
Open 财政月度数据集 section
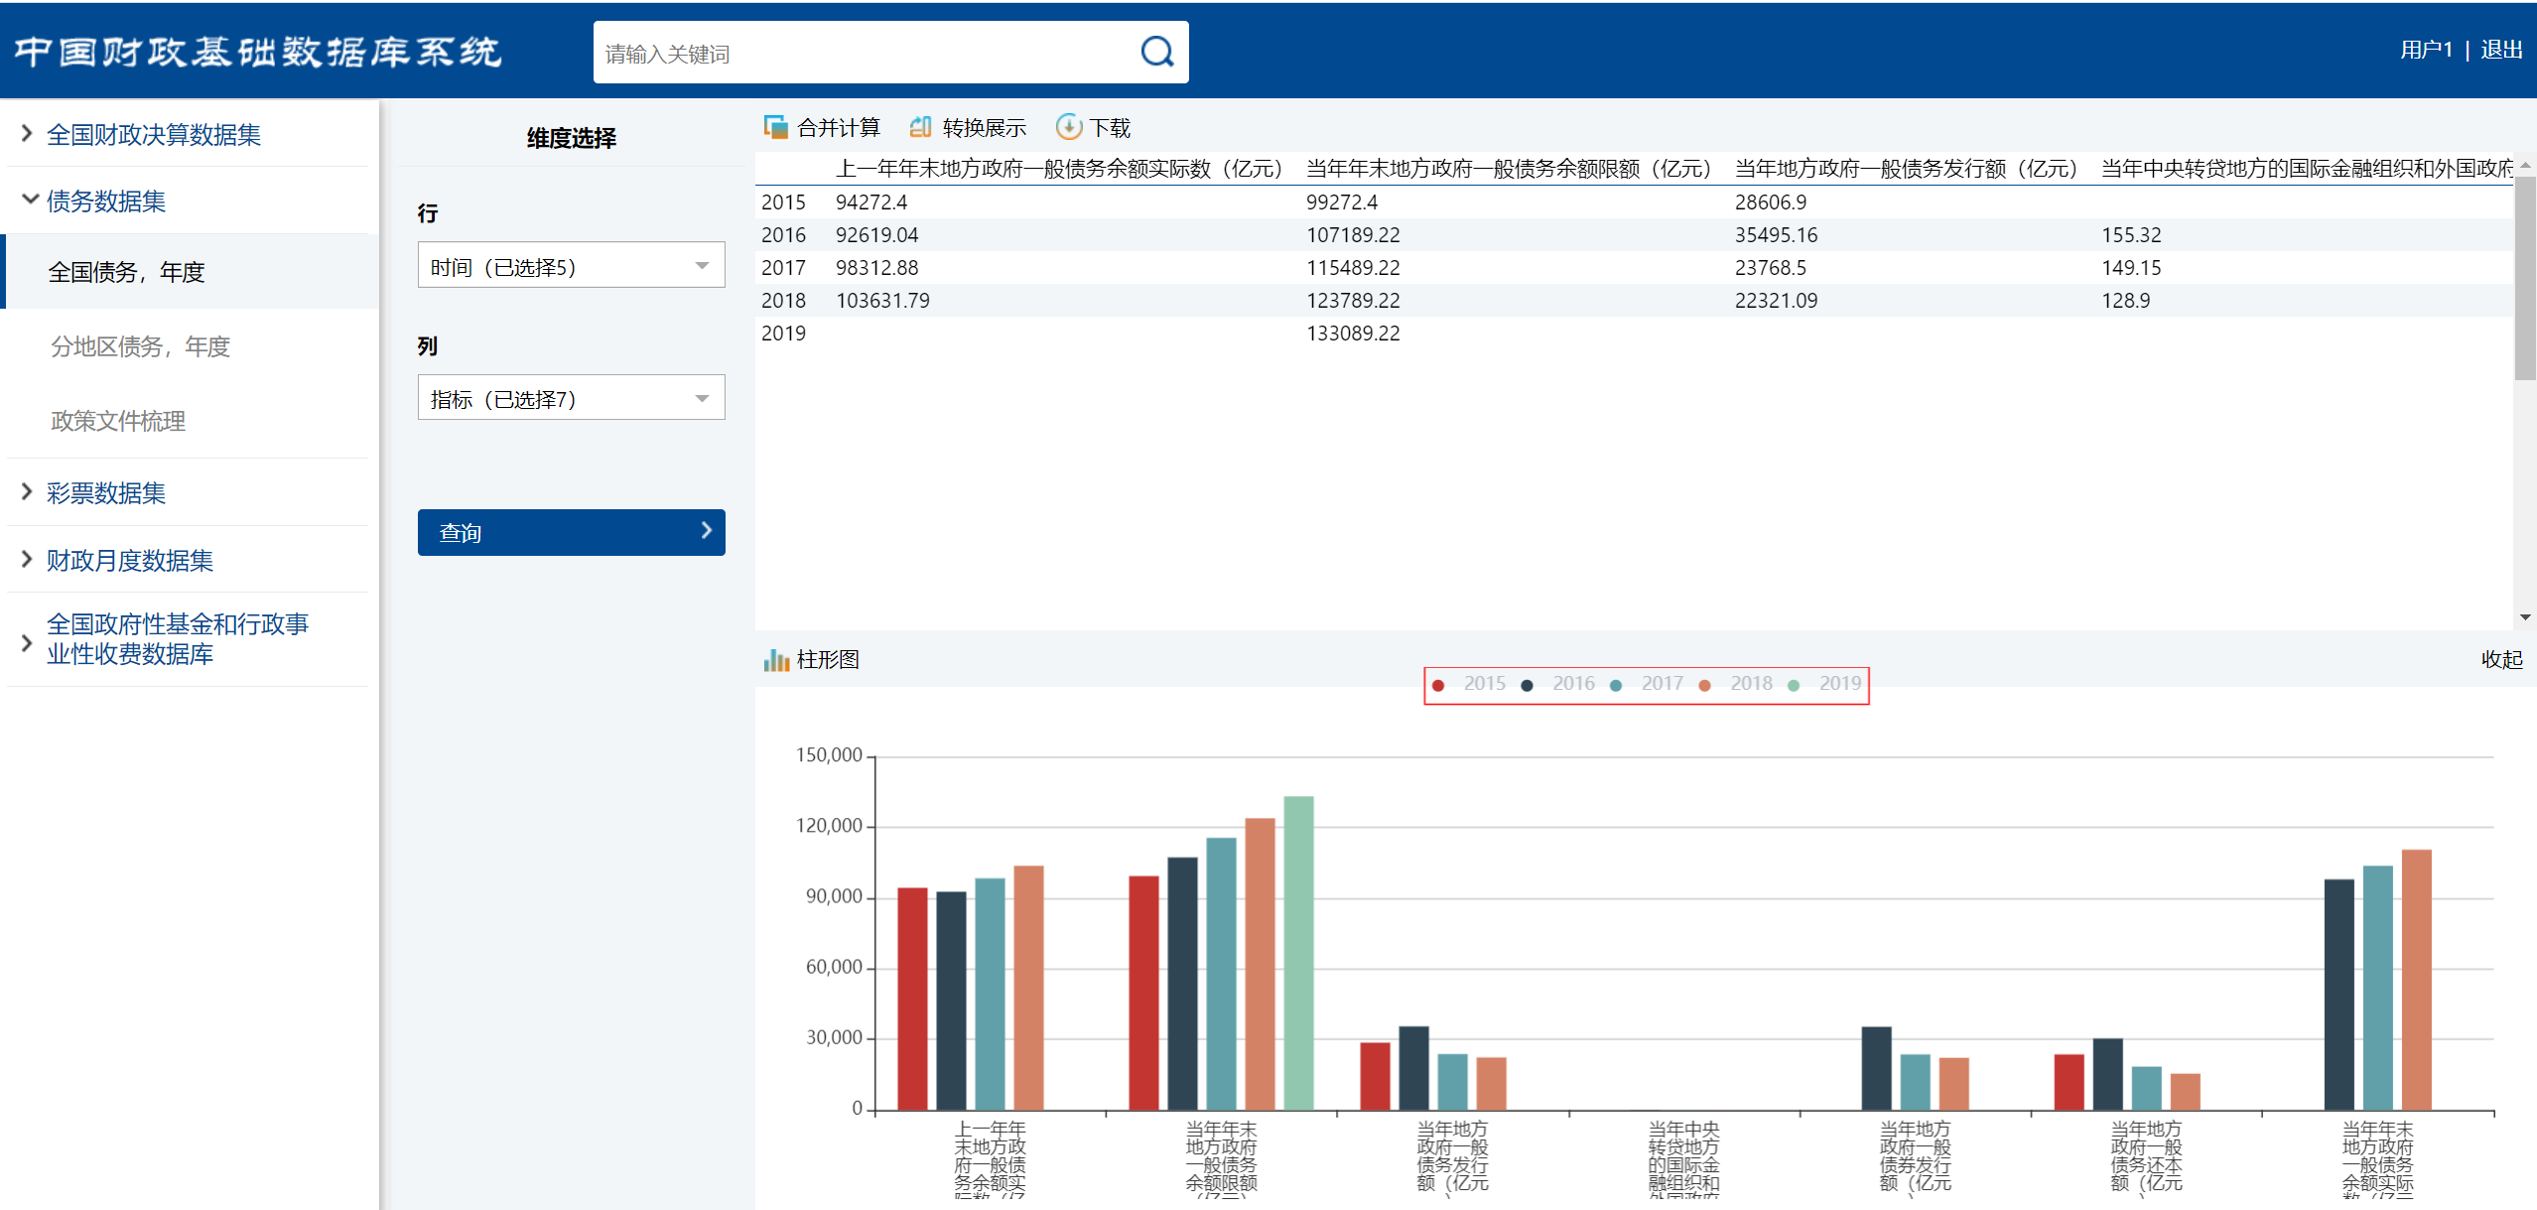(130, 560)
